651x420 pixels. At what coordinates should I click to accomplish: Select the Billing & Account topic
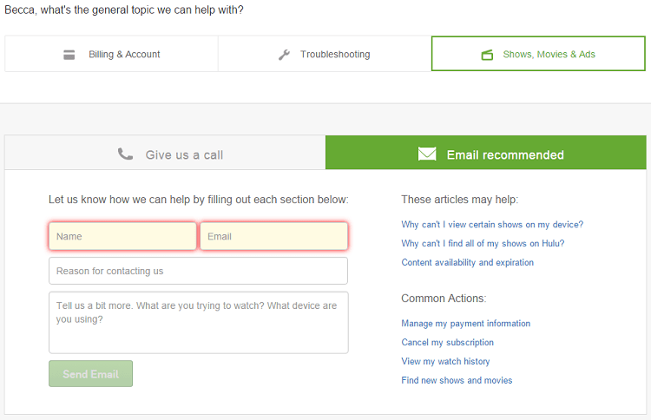click(112, 54)
